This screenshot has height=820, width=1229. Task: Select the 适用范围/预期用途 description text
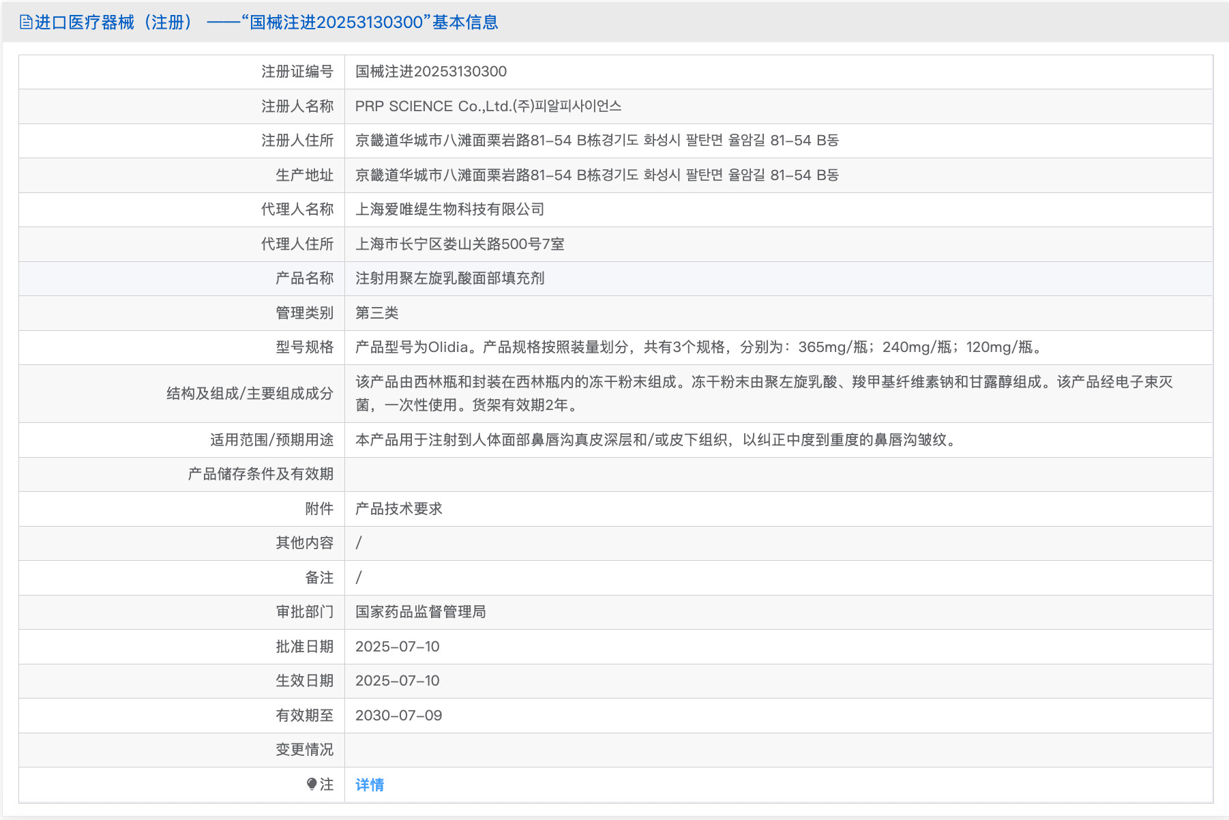click(655, 439)
